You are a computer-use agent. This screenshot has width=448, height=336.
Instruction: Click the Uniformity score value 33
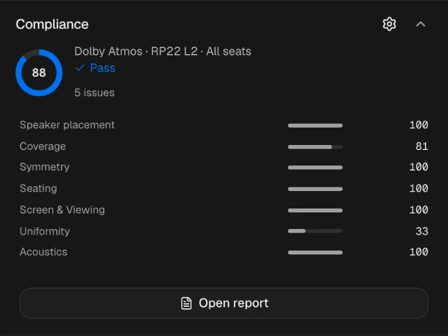click(422, 231)
